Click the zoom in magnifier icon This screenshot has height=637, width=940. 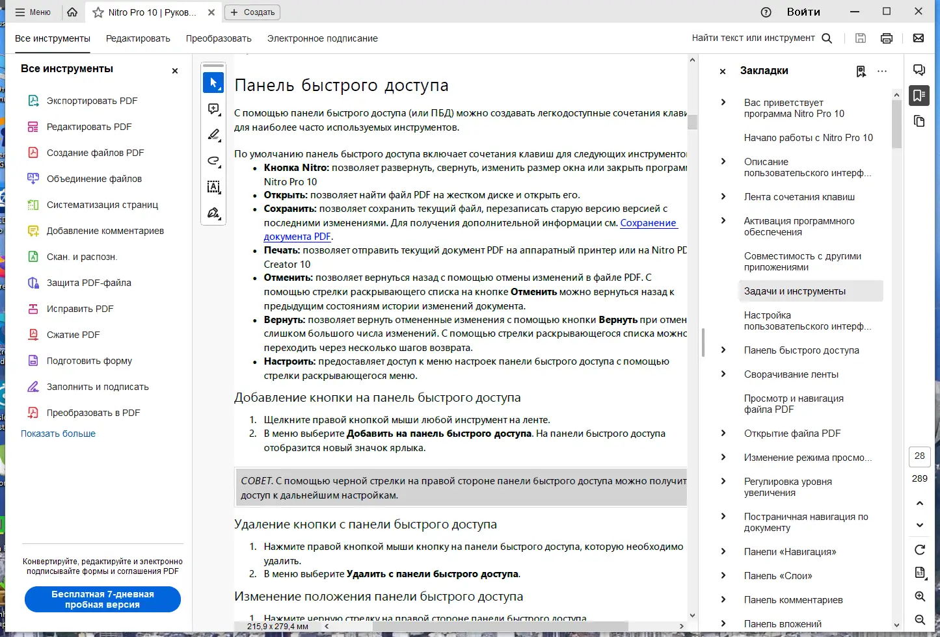(919, 596)
